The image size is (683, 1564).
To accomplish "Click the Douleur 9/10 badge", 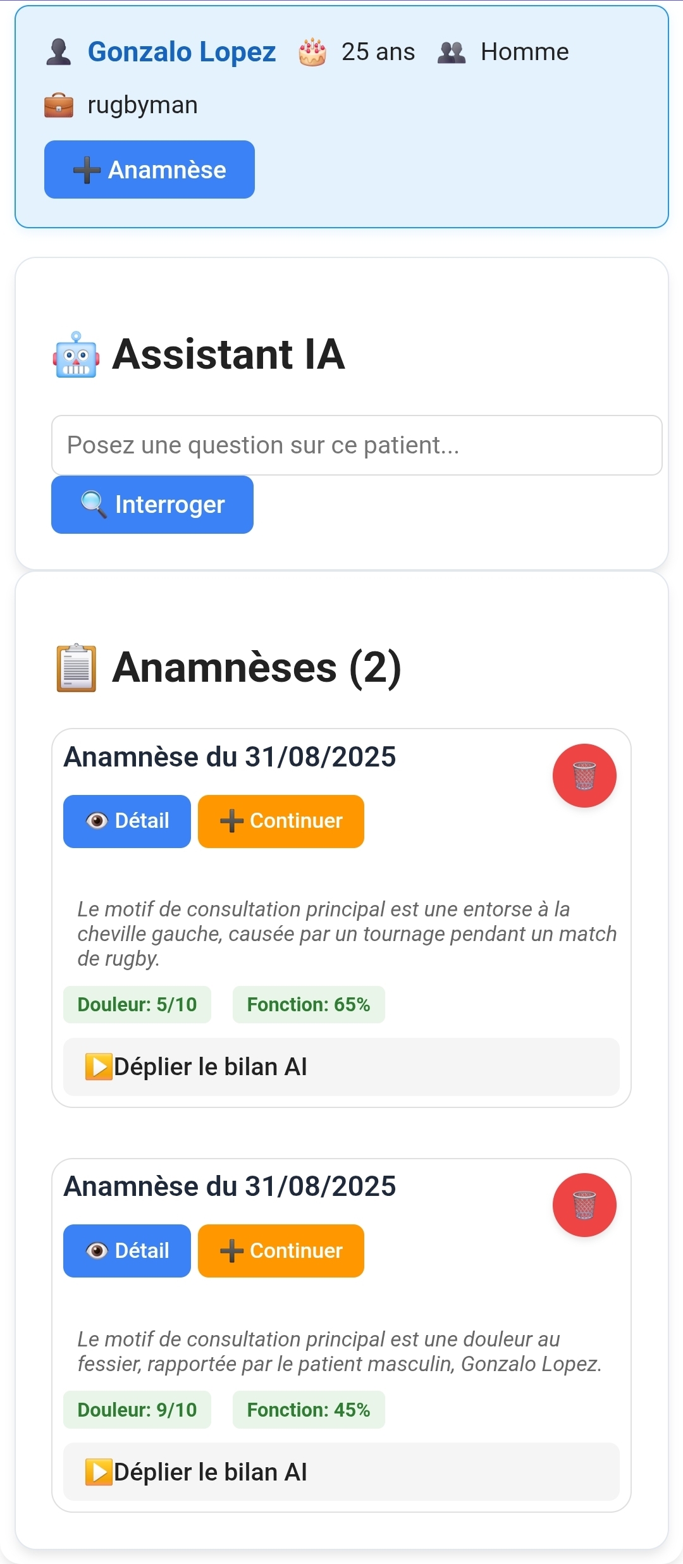I will tap(137, 1410).
